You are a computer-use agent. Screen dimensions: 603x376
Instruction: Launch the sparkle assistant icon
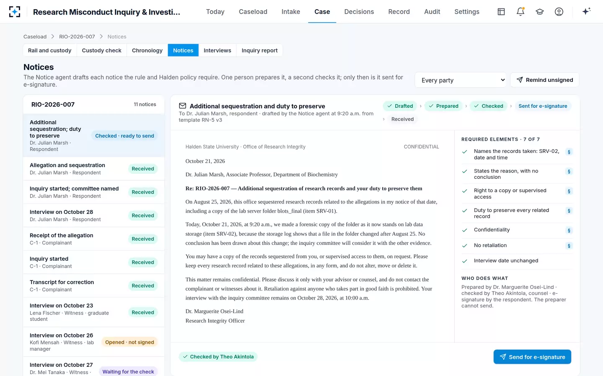[x=586, y=11]
